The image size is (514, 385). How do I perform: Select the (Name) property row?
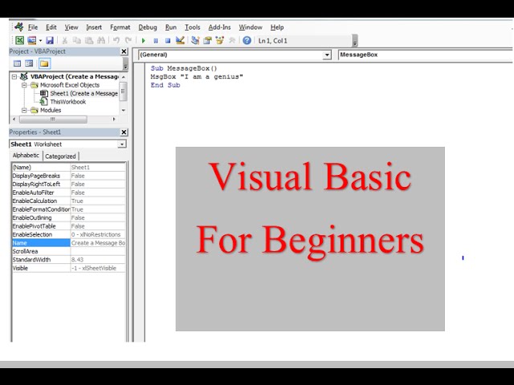click(69, 168)
